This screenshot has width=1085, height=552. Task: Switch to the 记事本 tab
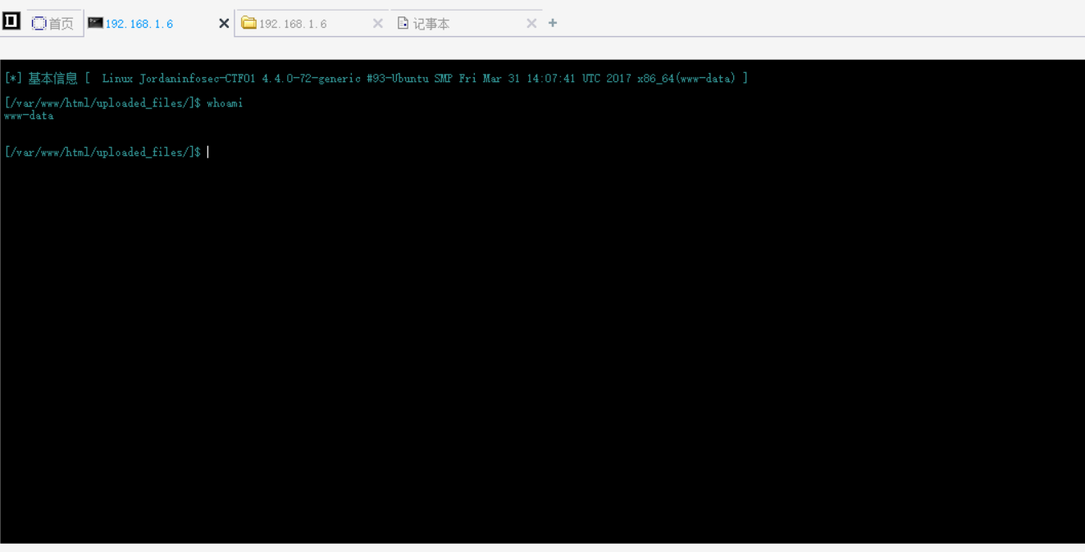[x=431, y=24]
